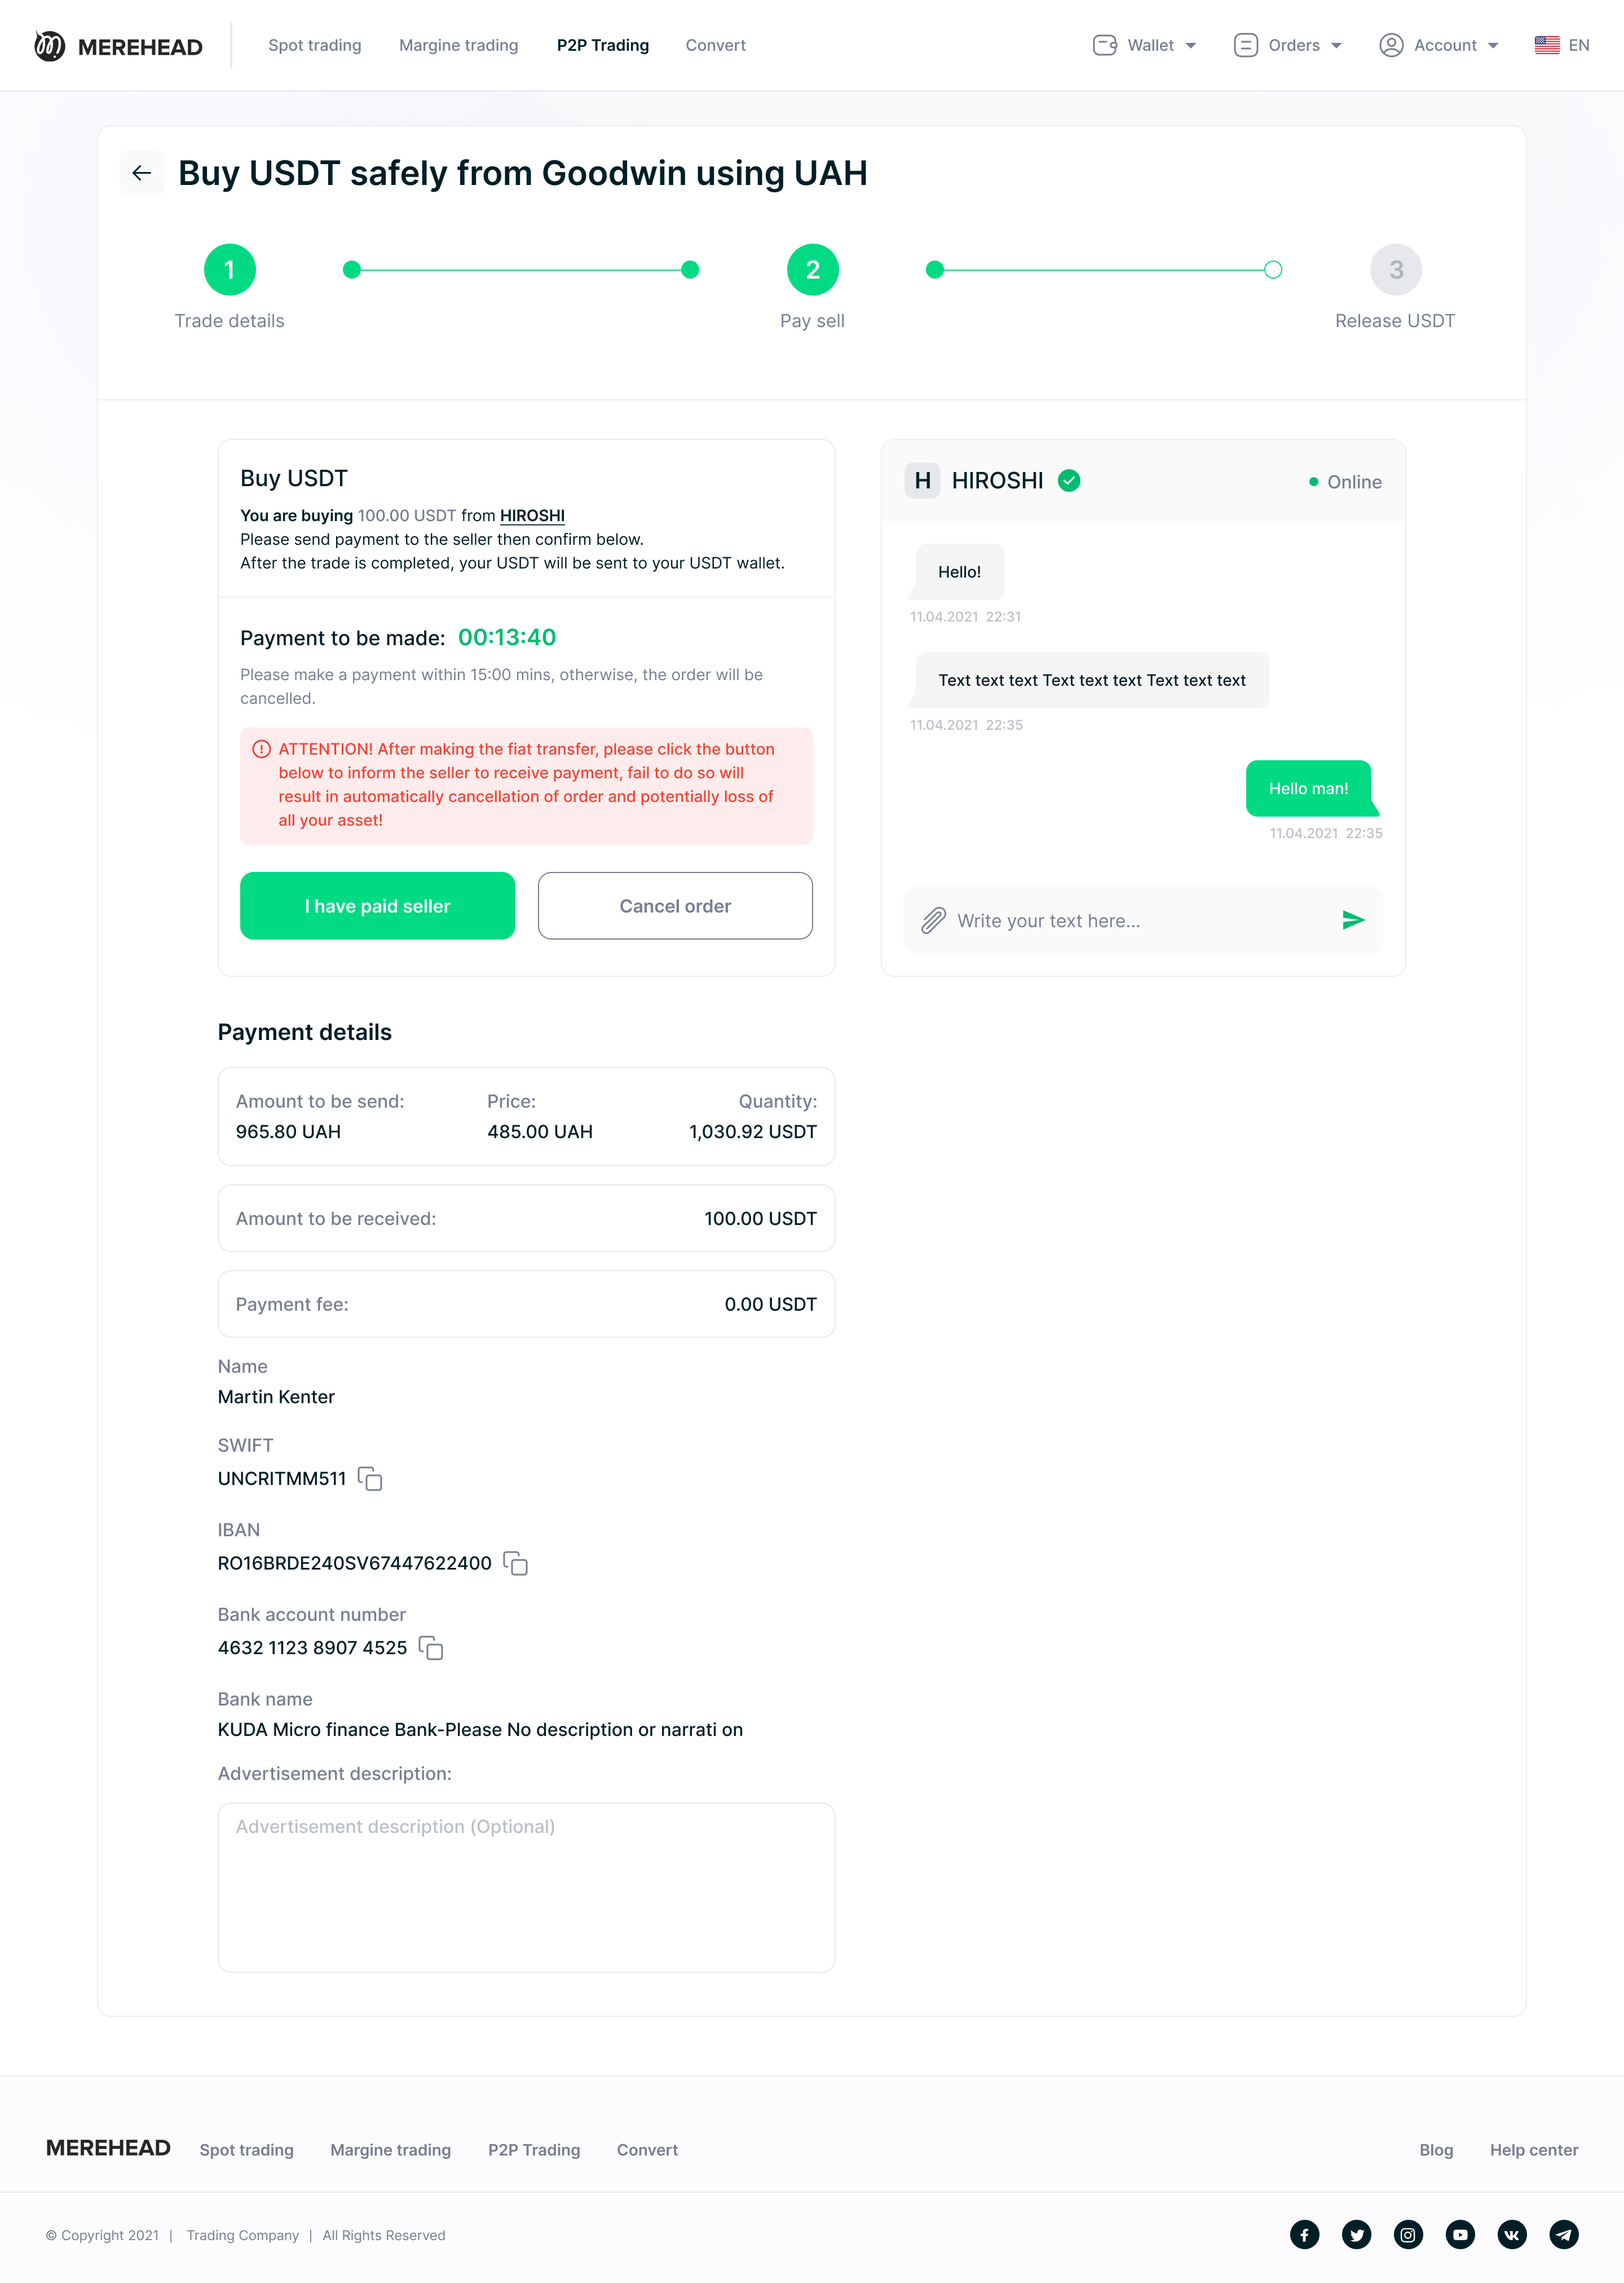Open the YouTube social link in footer
The image size is (1624, 2283).
(1460, 2234)
